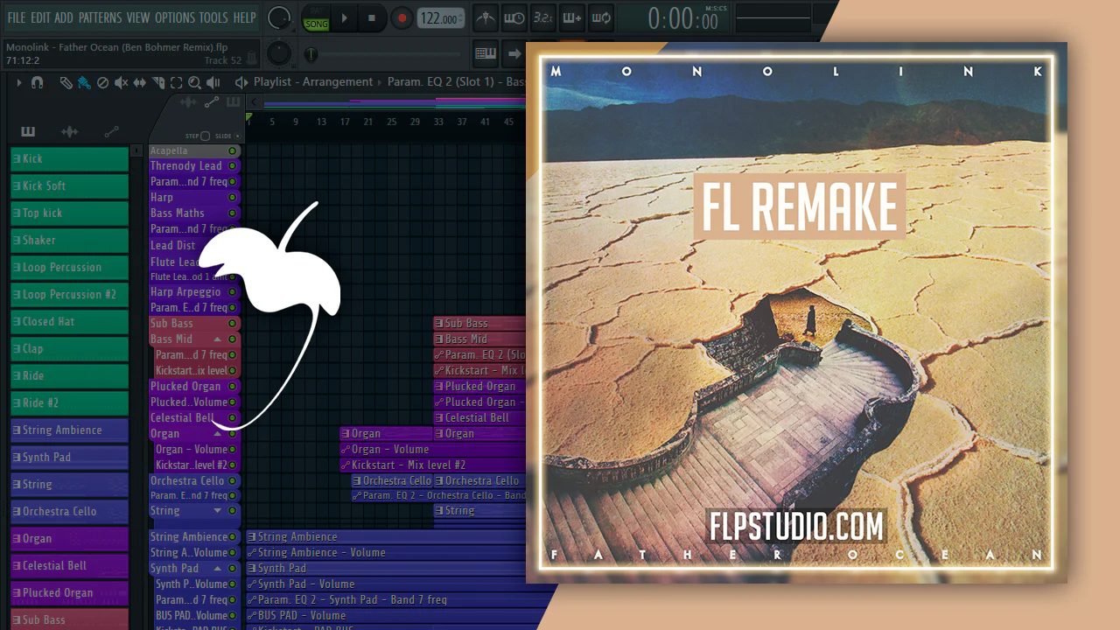Select the Slice tool

tap(158, 82)
